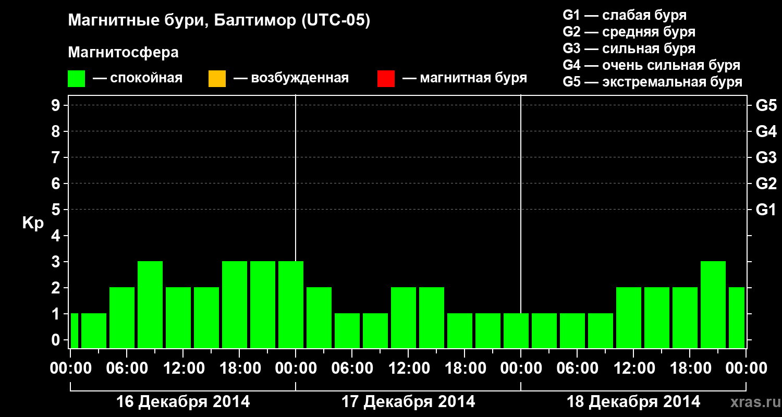Select the 'G2 — средняя буря' legend line
The width and height of the screenshot is (782, 417).
[629, 32]
